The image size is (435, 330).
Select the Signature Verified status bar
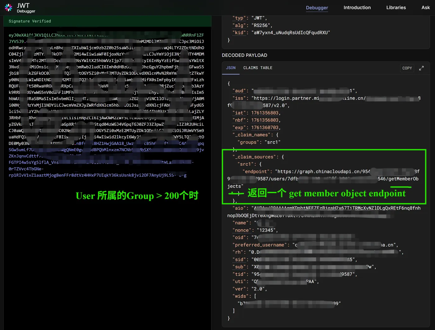(107, 21)
